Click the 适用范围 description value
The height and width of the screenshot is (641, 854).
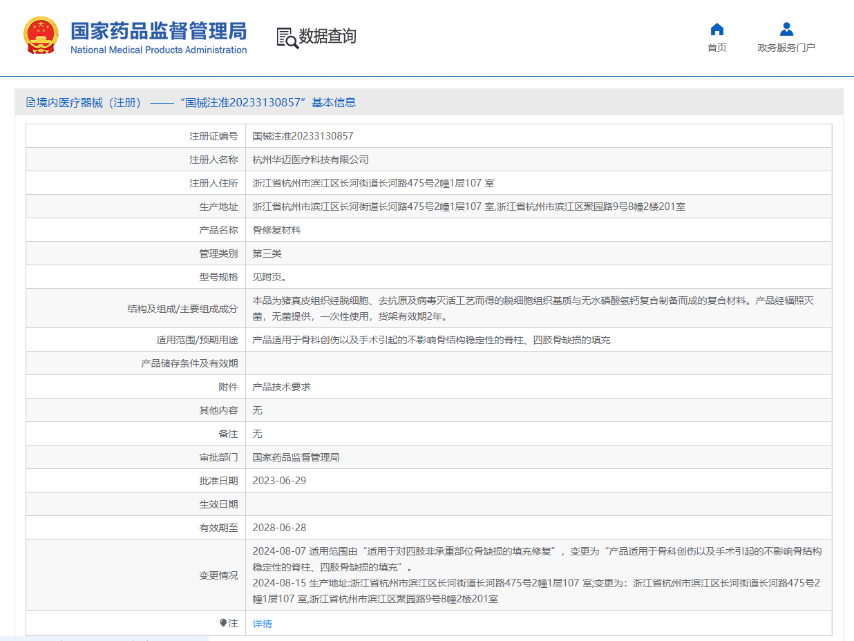coord(431,340)
